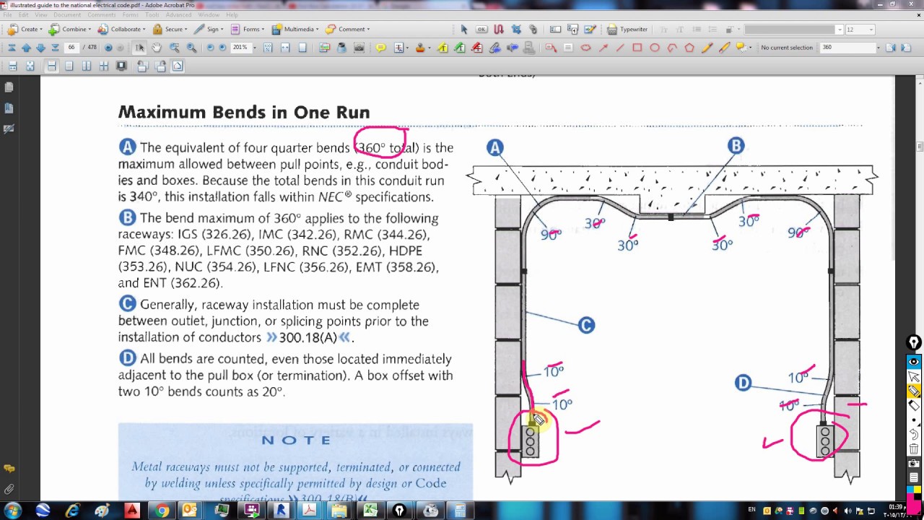Open the zoom percentage dropdown arrow
This screenshot has width=924, height=520.
256,48
